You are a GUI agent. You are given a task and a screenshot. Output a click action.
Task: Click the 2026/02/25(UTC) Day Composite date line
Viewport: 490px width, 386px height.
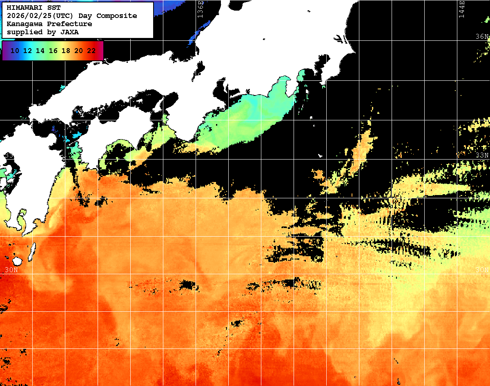click(x=71, y=16)
